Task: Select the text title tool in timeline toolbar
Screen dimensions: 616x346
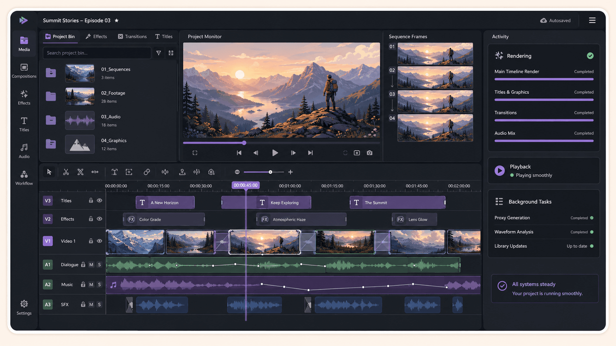Action: (115, 172)
